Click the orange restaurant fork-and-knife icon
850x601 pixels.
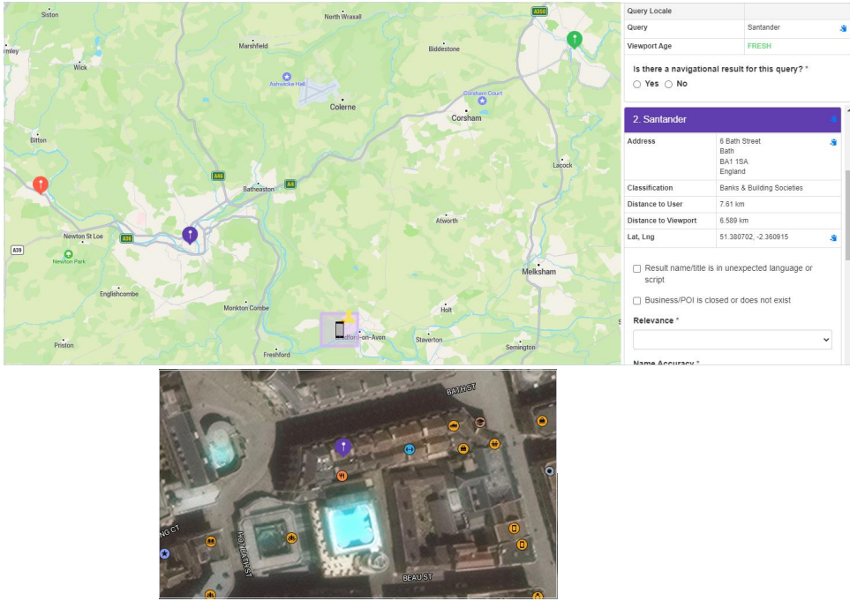point(342,476)
